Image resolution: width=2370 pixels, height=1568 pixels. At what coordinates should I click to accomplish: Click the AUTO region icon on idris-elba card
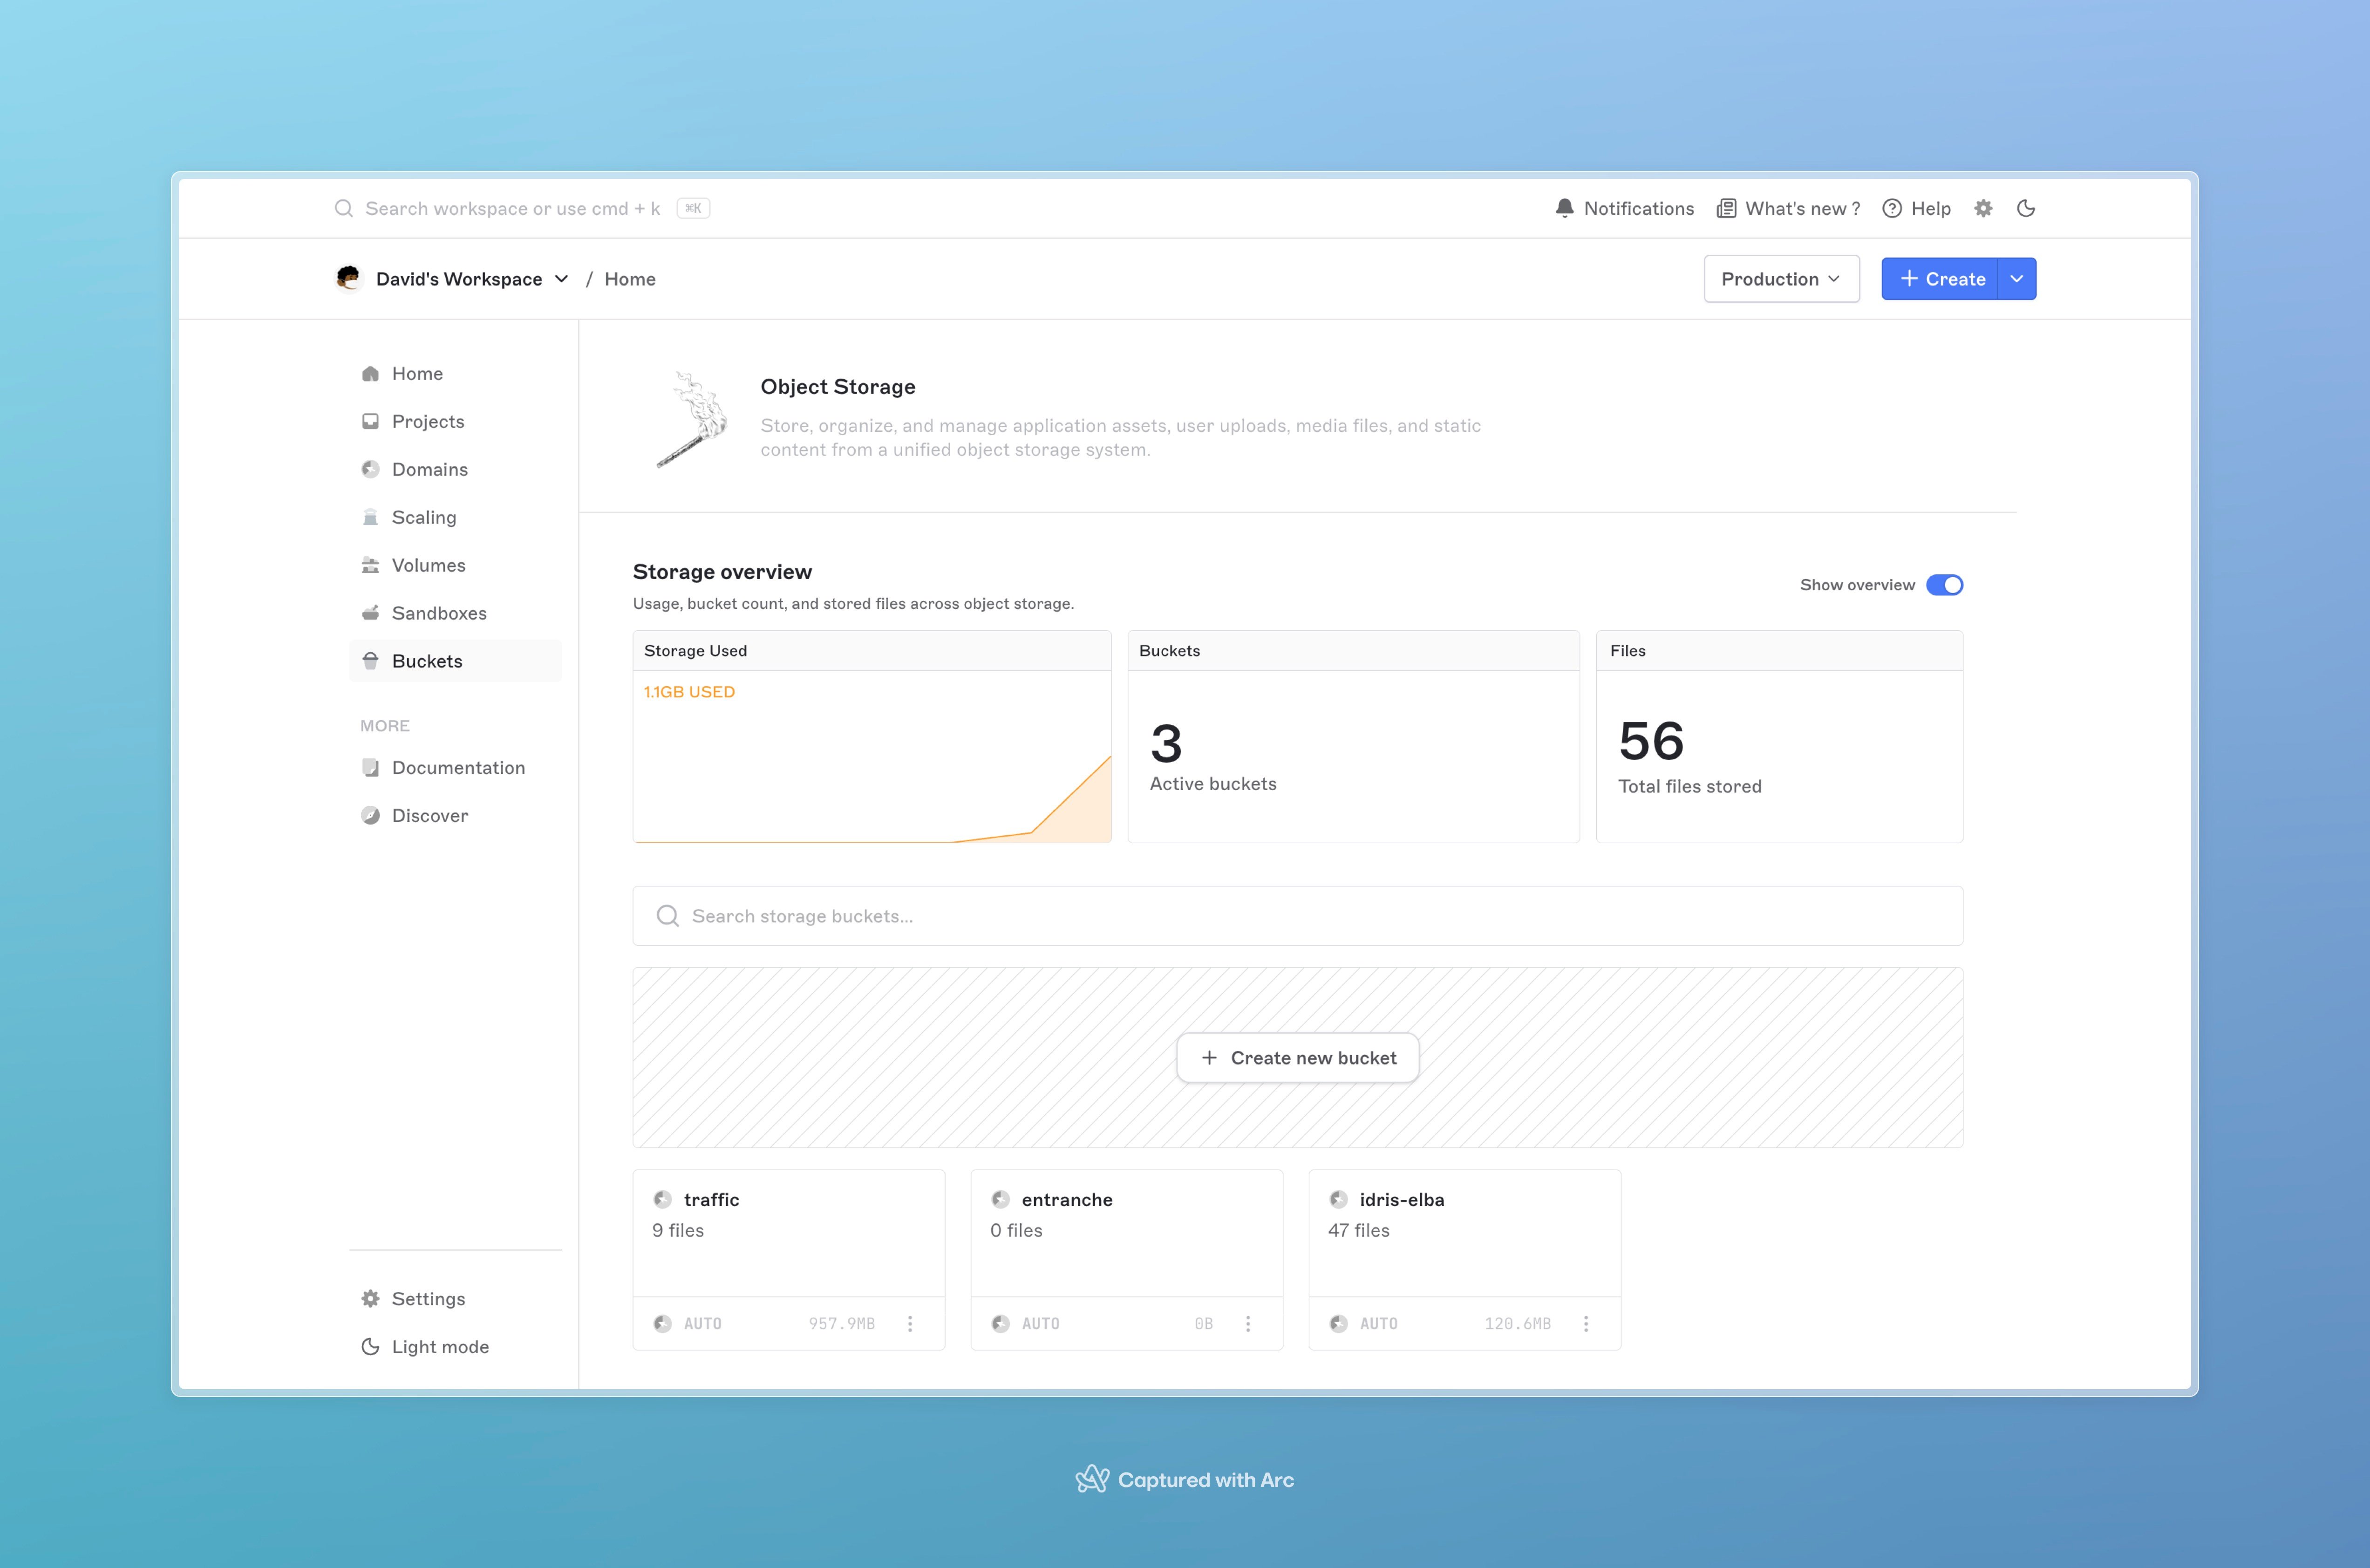coord(1338,1323)
